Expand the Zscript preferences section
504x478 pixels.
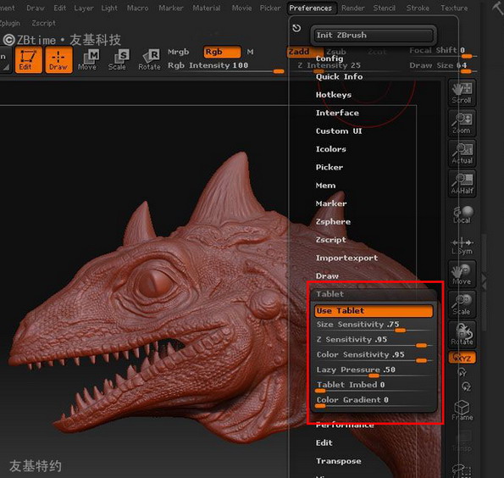330,240
